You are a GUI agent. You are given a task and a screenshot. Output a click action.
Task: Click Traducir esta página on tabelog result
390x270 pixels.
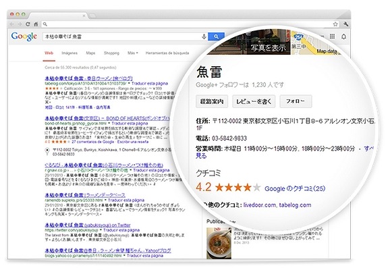click(x=150, y=84)
